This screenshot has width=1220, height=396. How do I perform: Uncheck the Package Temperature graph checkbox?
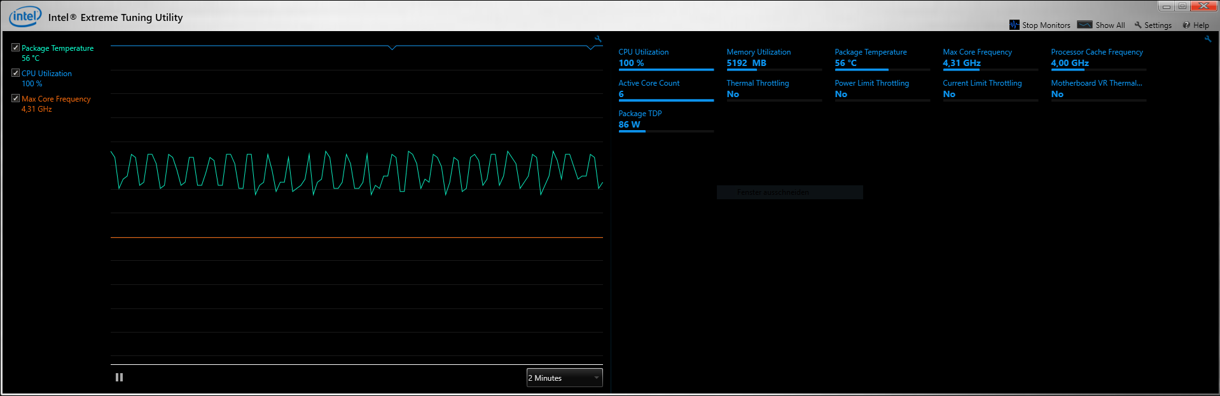pos(15,48)
